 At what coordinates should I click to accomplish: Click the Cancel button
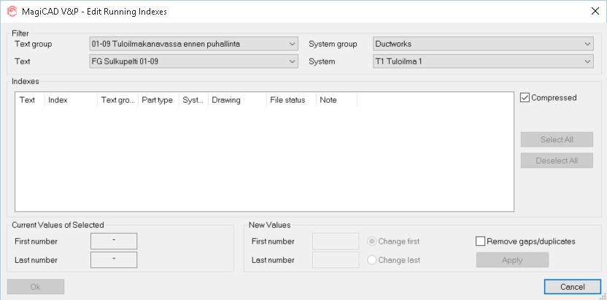point(572,287)
